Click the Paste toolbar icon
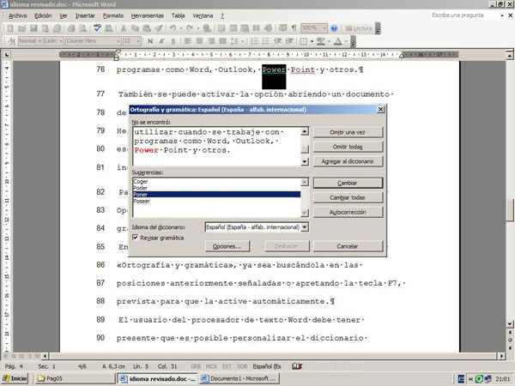Viewport: 515px width, 386px height. coord(147,28)
